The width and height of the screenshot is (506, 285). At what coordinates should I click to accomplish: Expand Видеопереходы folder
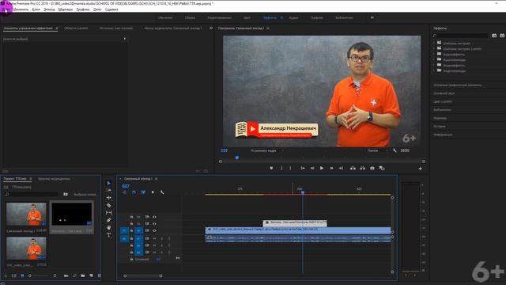coord(434,70)
